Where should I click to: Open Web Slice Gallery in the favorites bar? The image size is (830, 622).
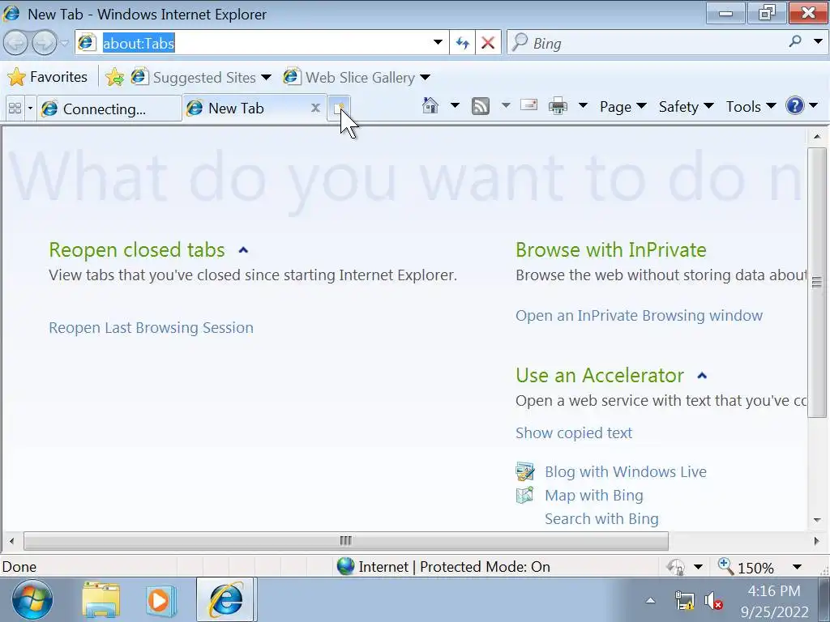[x=349, y=77]
